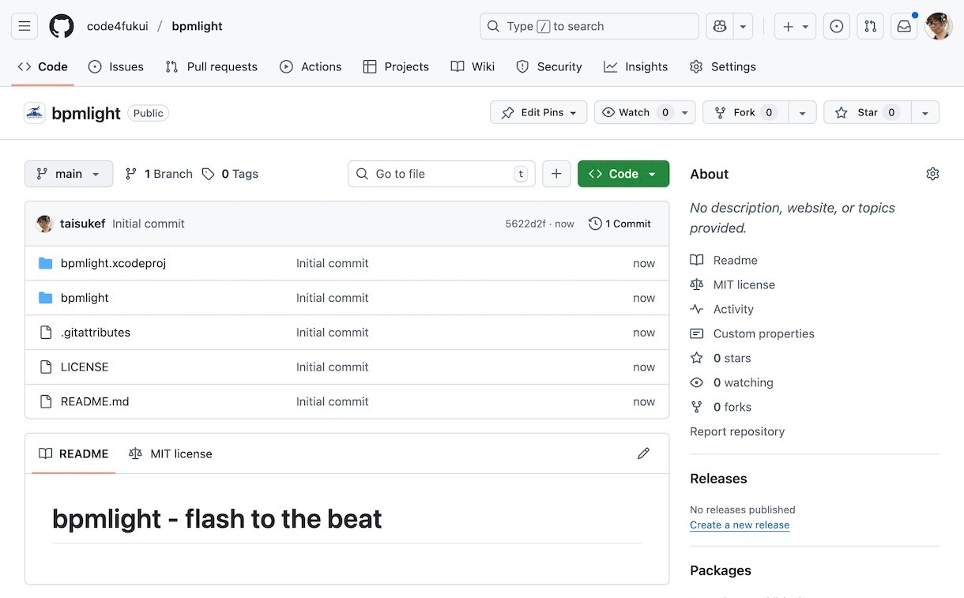Go to GitHub home via Octocat logo

[x=62, y=26]
